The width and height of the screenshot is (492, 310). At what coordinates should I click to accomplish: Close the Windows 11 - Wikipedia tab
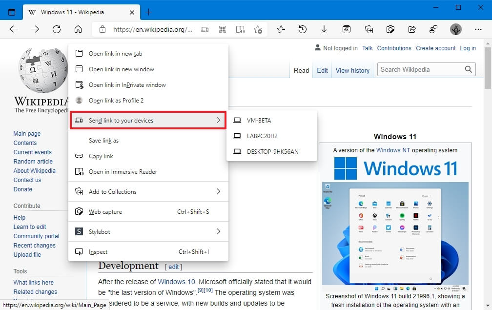pos(132,13)
